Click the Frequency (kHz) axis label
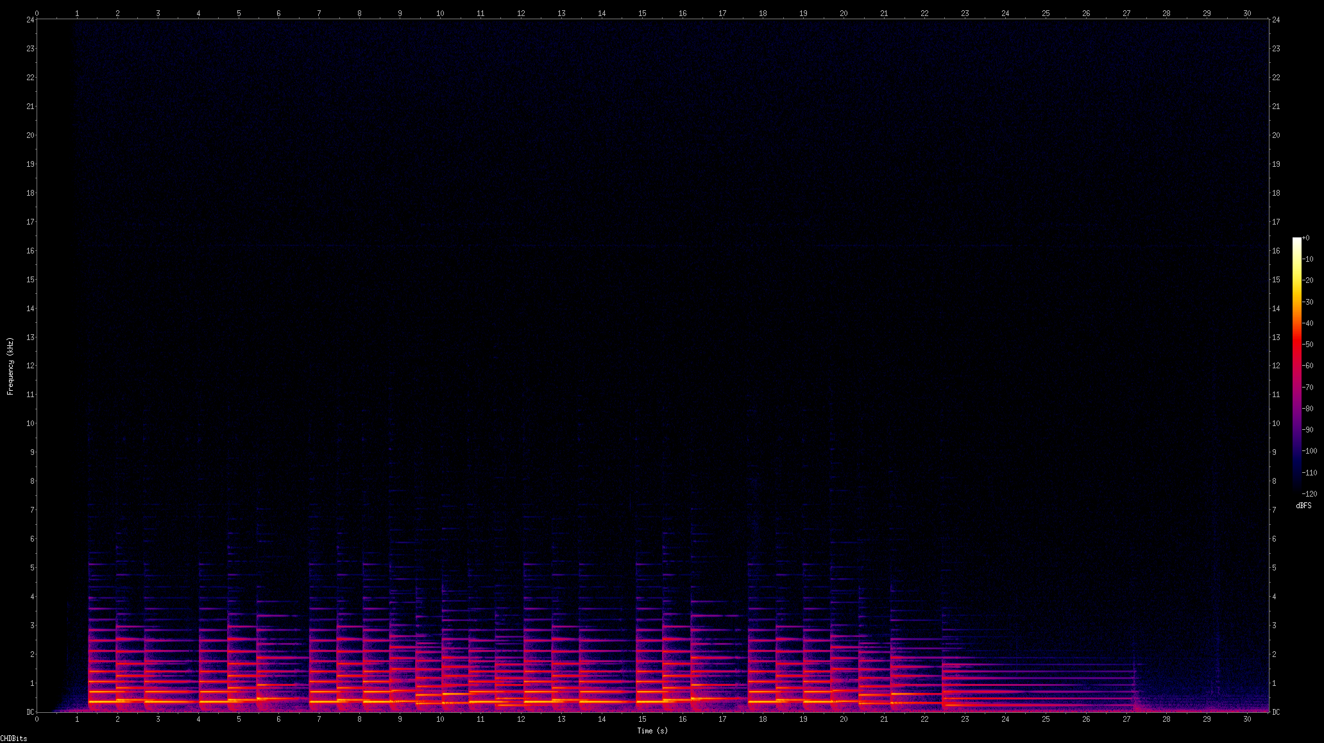This screenshot has height=743, width=1324. tap(10, 366)
